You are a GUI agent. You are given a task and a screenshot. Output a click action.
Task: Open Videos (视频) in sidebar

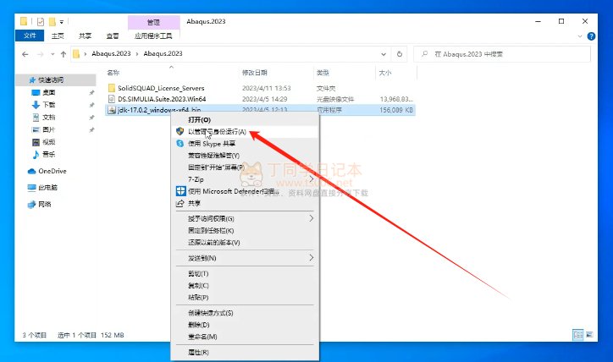(x=49, y=142)
